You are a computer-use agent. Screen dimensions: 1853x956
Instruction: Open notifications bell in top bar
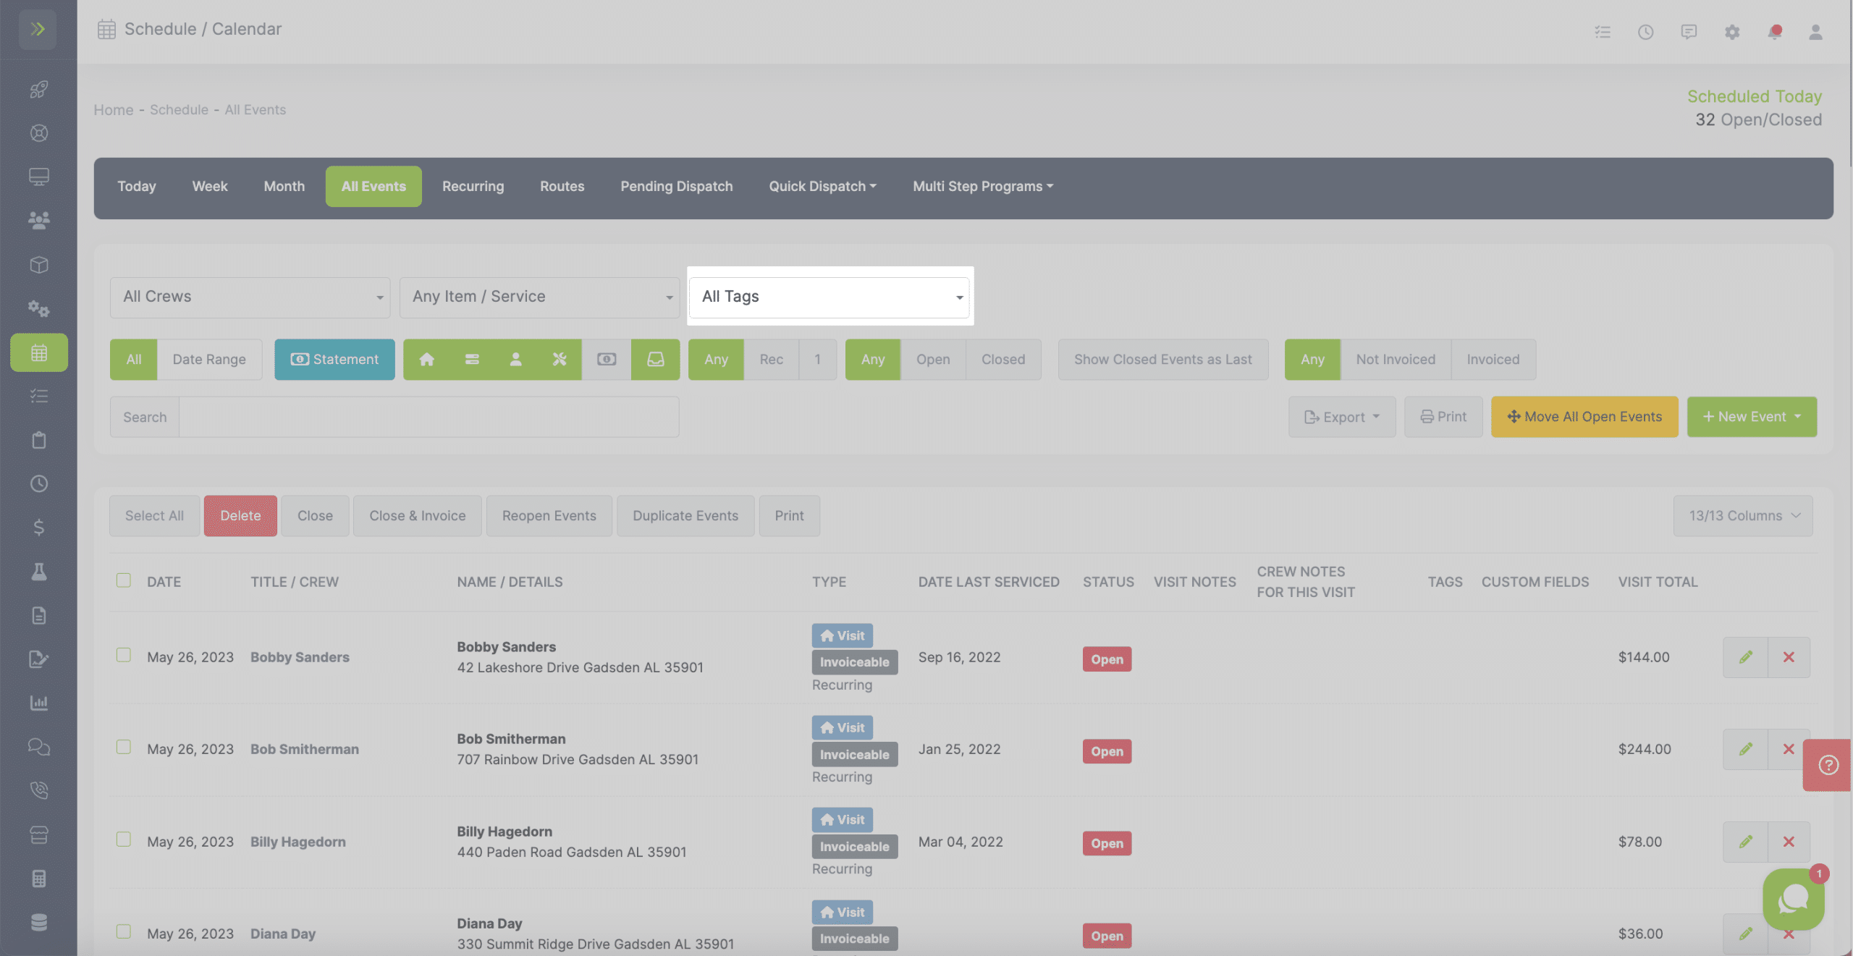1775,32
